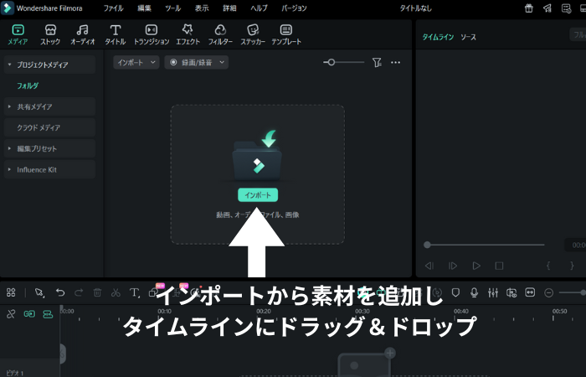Open the Filters tab
The height and width of the screenshot is (377, 586).
[x=220, y=34]
